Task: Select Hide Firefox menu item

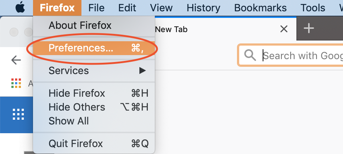Action: tap(94, 93)
